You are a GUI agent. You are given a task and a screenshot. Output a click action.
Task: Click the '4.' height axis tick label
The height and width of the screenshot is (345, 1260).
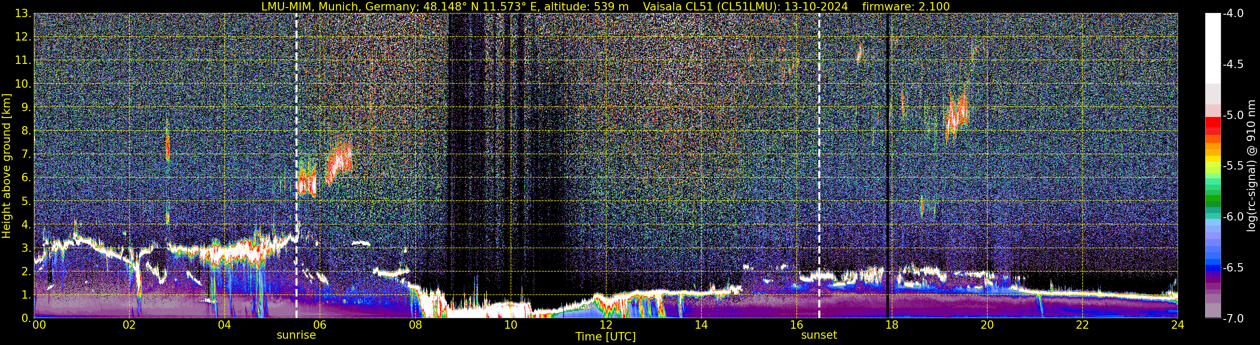pos(26,225)
